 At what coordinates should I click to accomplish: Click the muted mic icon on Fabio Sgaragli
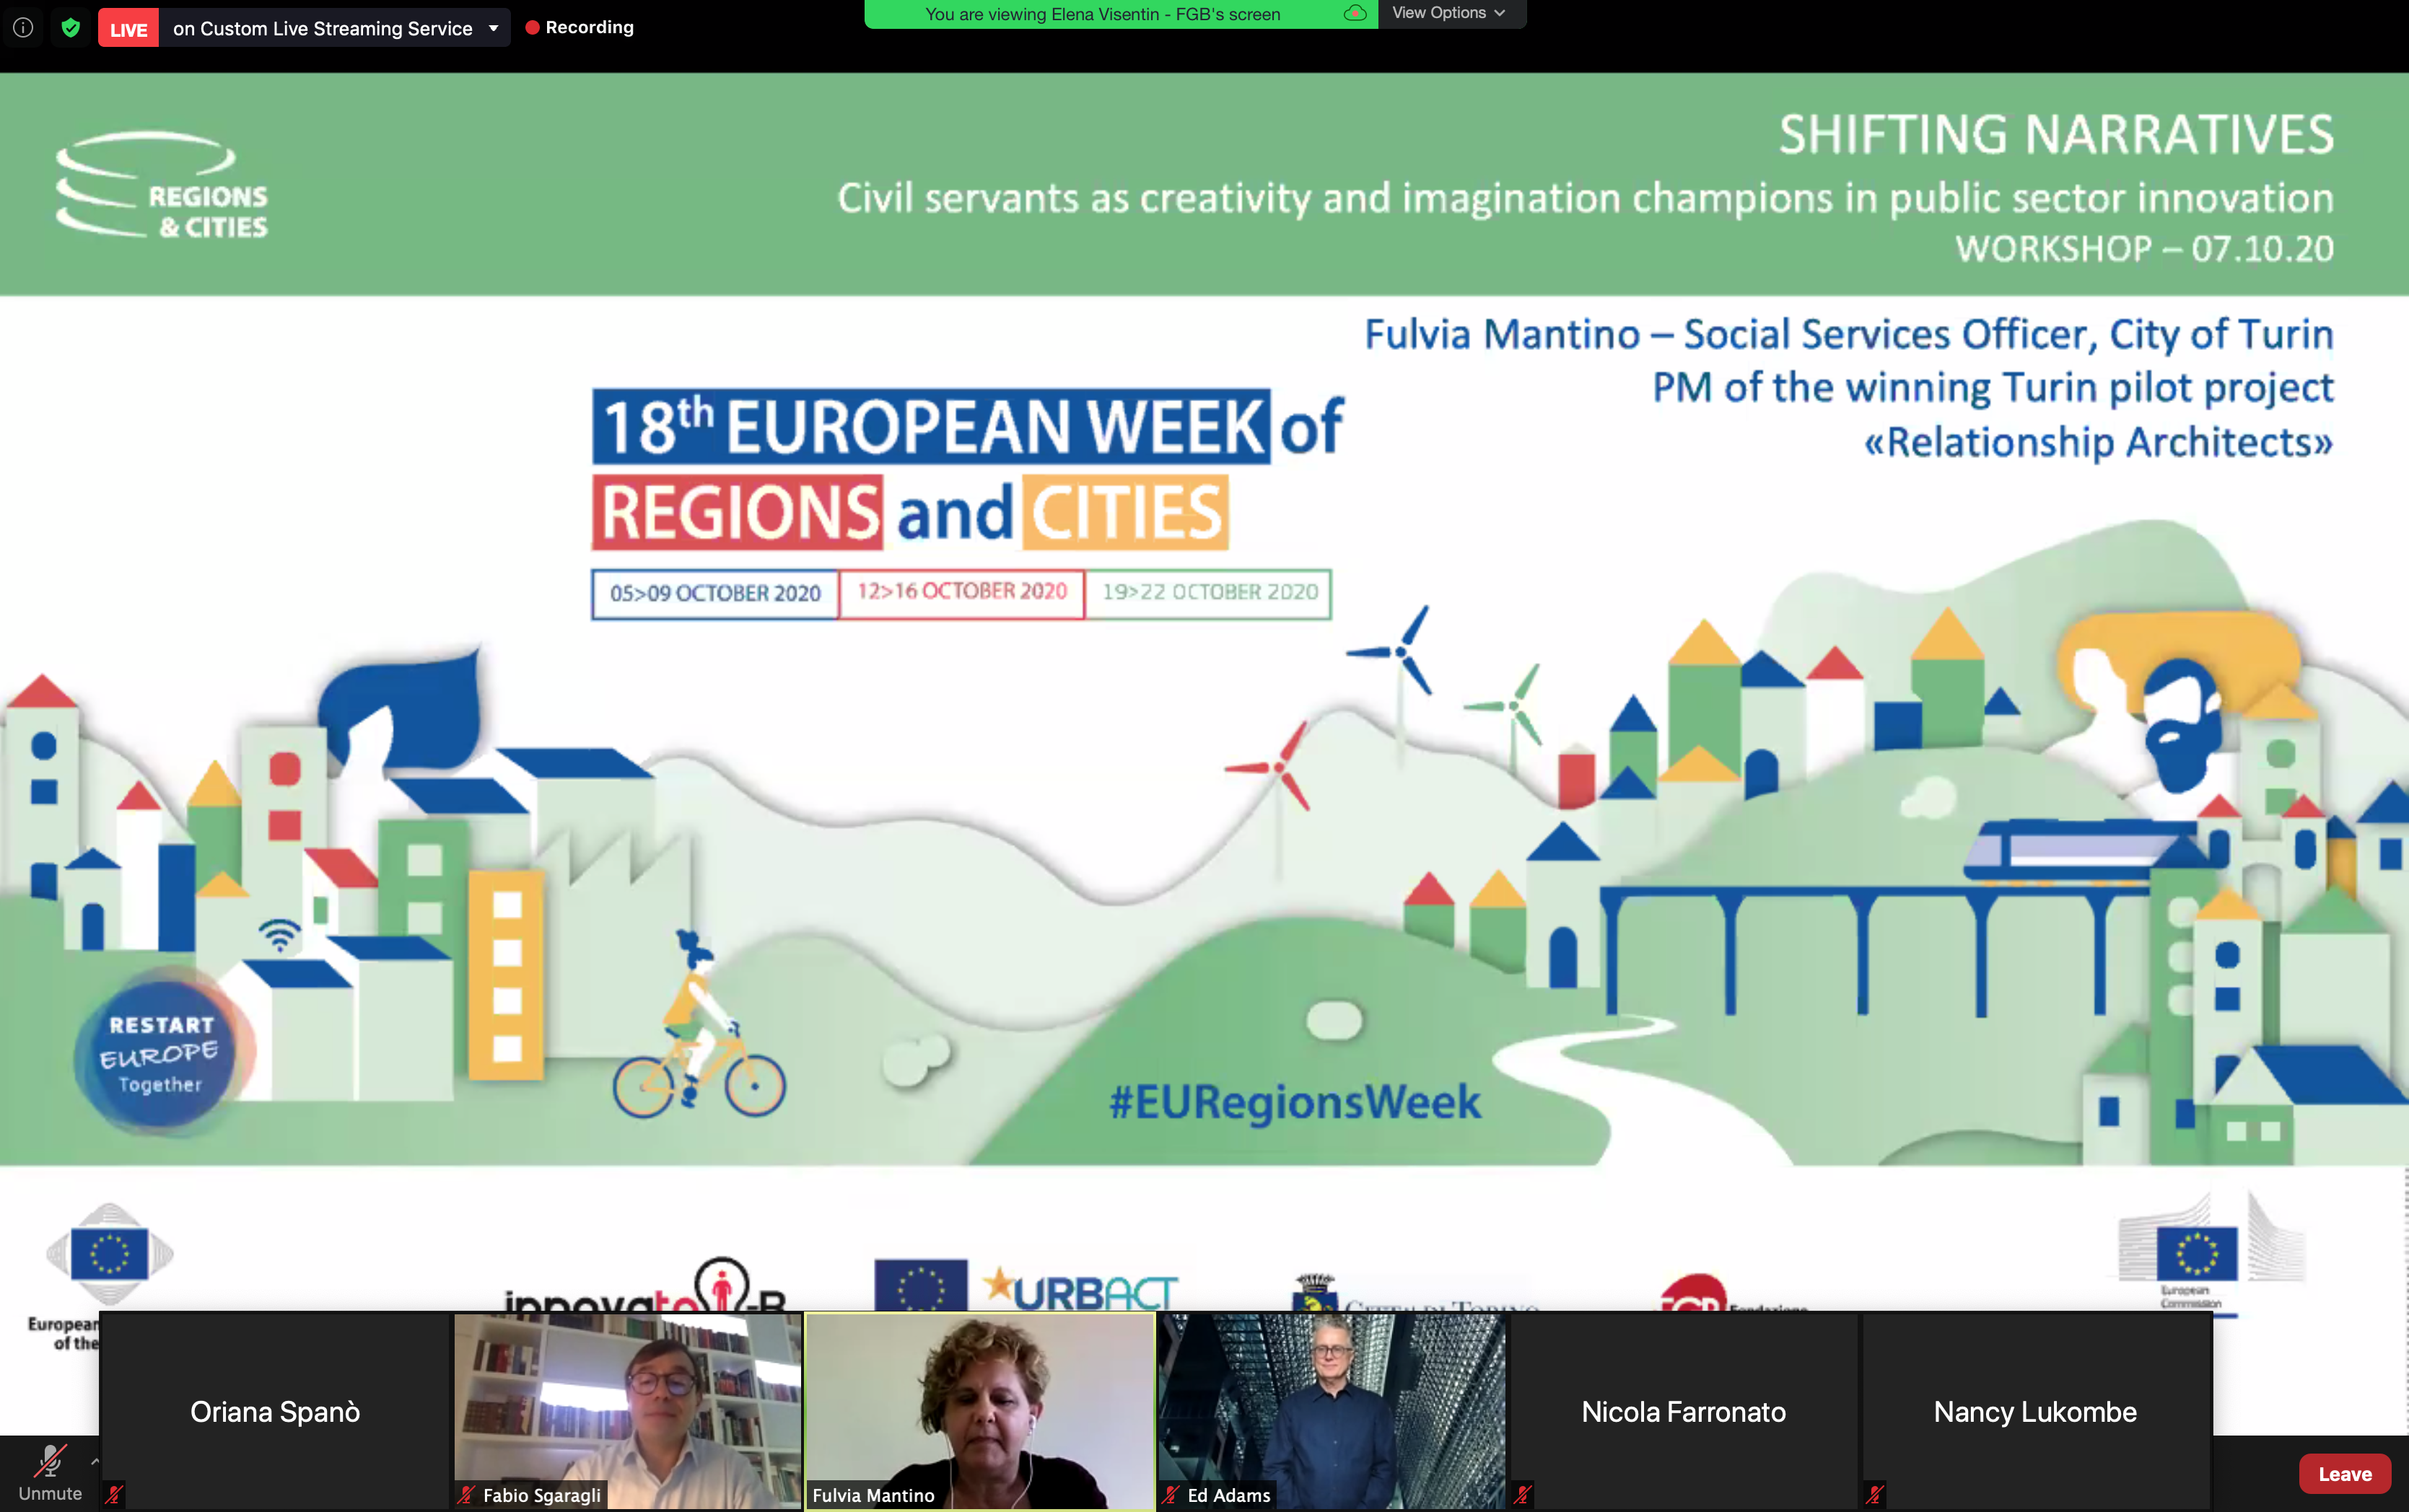[x=466, y=1495]
